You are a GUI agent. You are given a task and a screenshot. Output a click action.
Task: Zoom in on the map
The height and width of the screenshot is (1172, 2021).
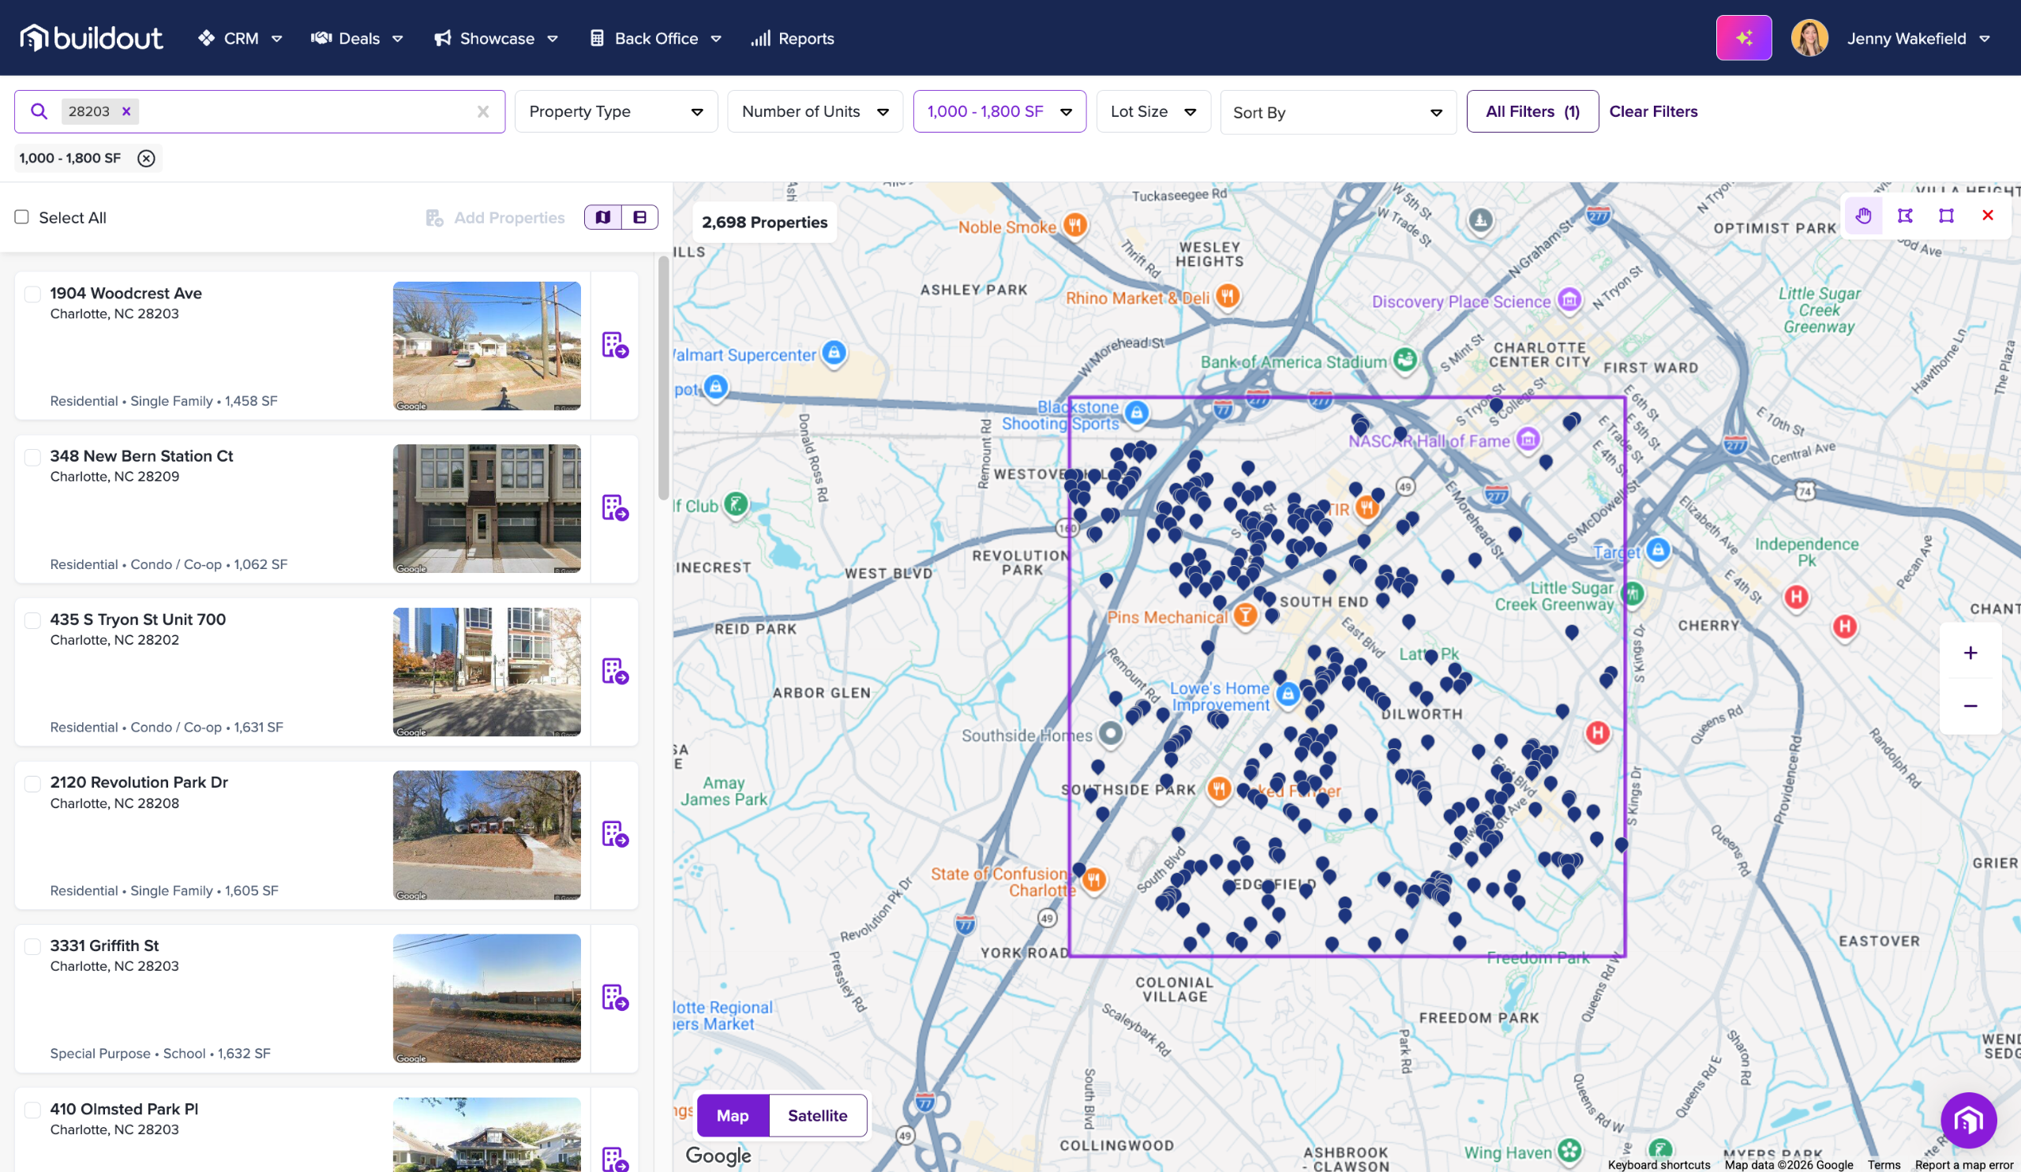pyautogui.click(x=1970, y=653)
